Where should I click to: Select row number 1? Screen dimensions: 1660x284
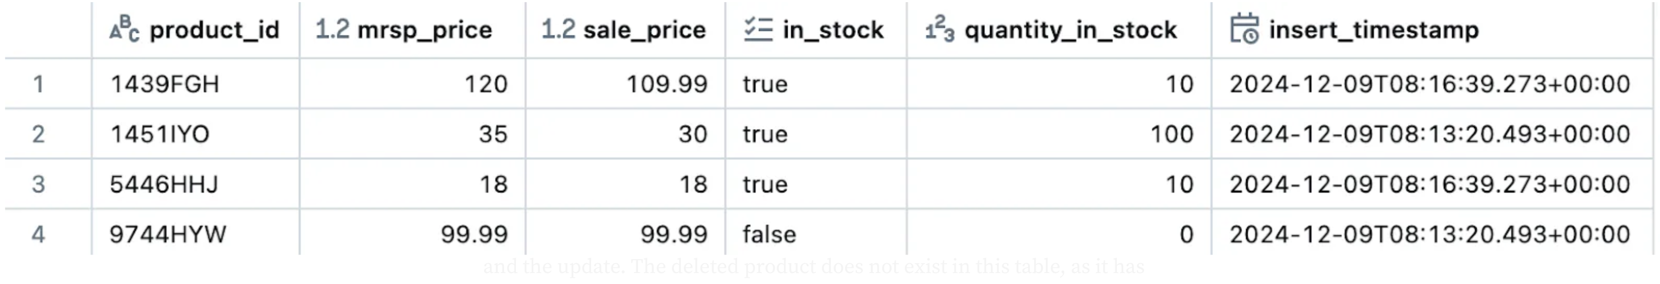click(x=39, y=84)
